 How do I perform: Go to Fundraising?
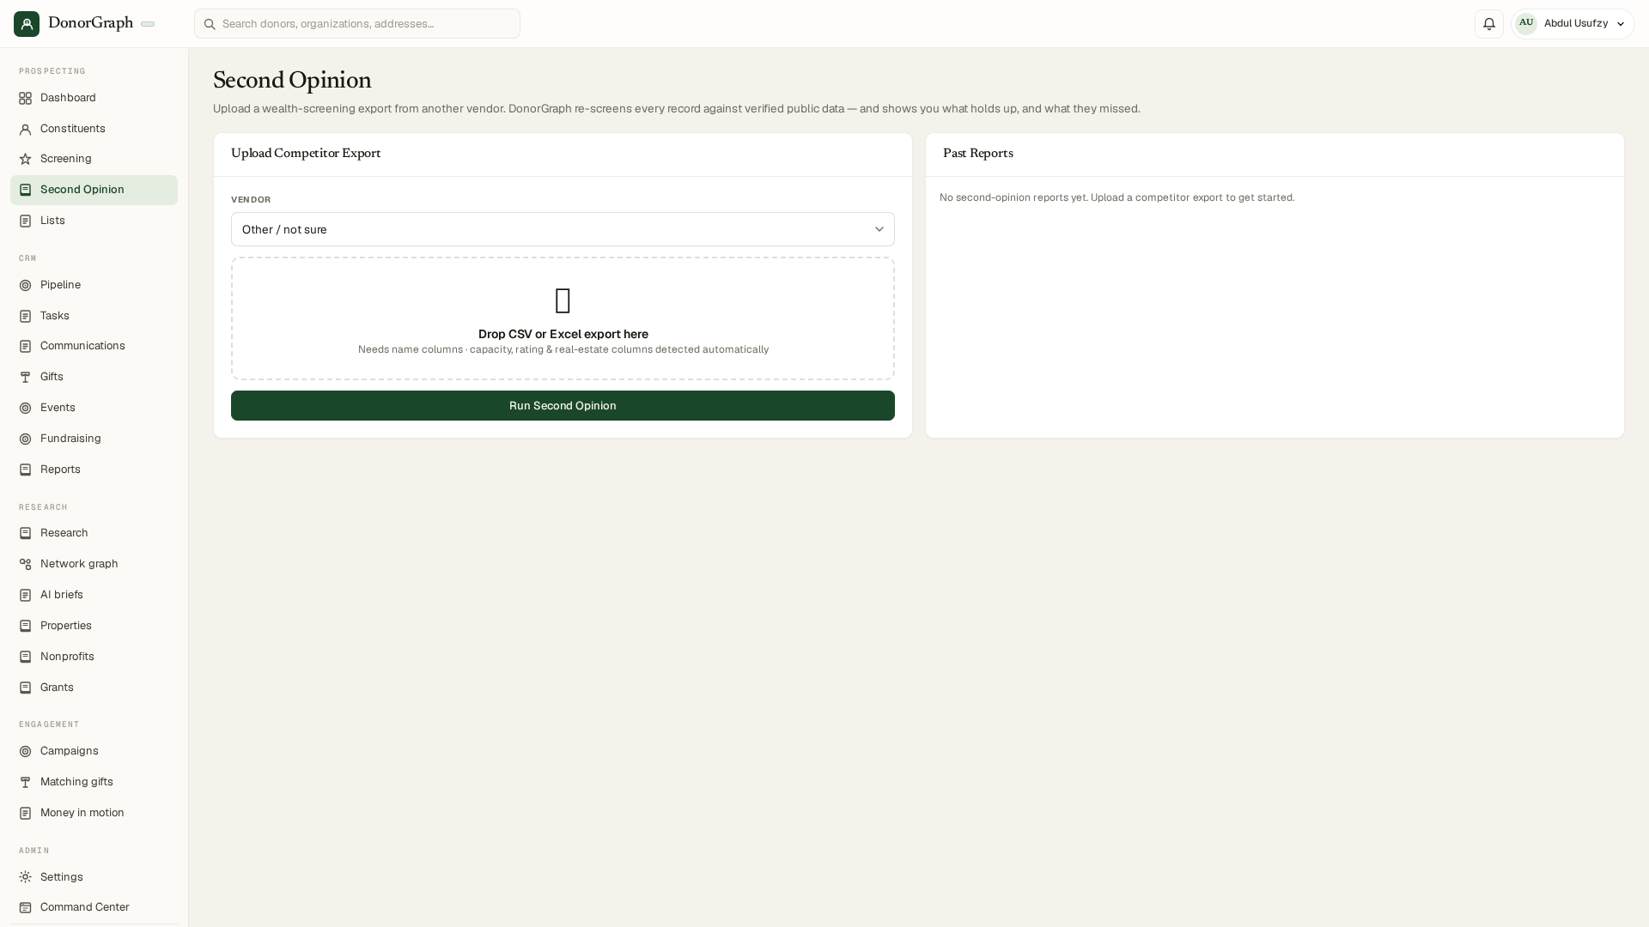94,439
